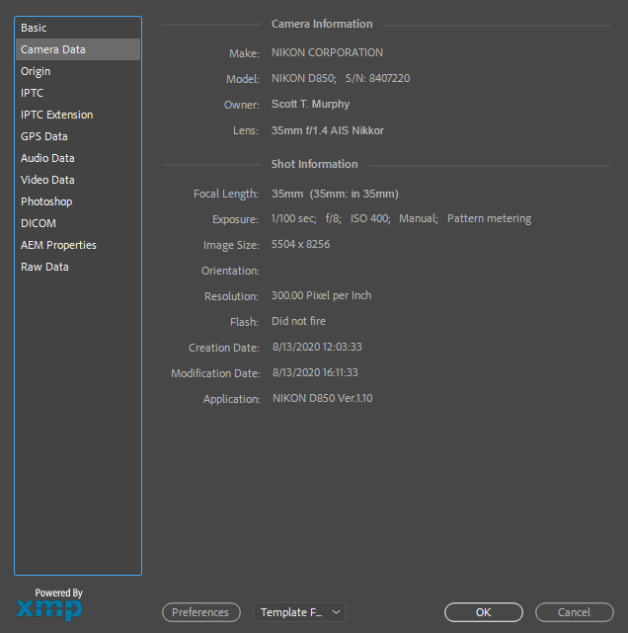The width and height of the screenshot is (628, 633).
Task: Open the Audio Data tab
Action: tap(47, 158)
